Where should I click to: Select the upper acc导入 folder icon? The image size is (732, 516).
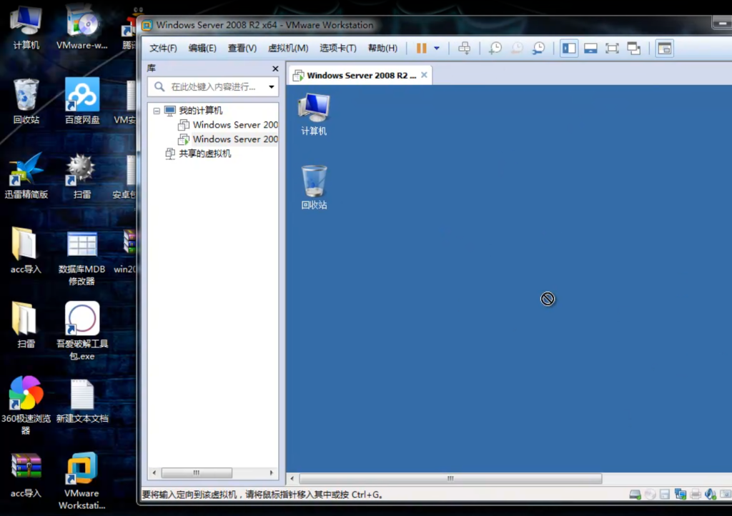(26, 250)
